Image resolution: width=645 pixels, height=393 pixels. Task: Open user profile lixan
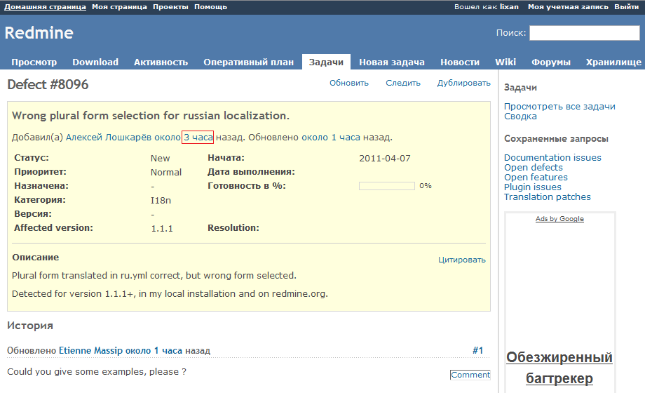coord(509,7)
